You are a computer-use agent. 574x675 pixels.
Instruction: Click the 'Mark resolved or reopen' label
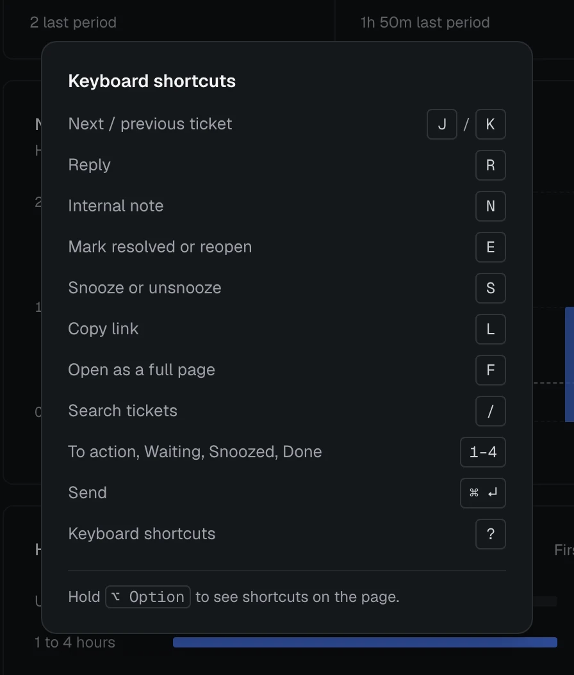coord(160,247)
